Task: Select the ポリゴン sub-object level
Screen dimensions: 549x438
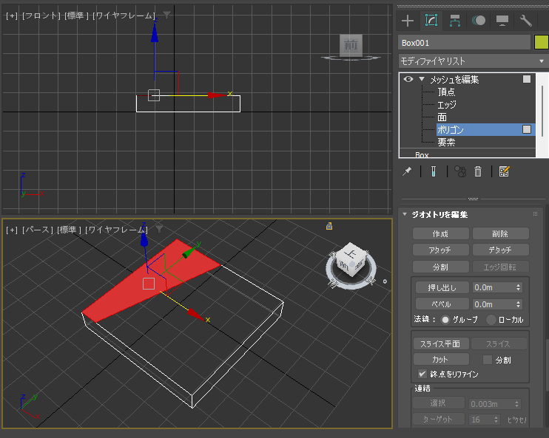Action: [x=451, y=130]
